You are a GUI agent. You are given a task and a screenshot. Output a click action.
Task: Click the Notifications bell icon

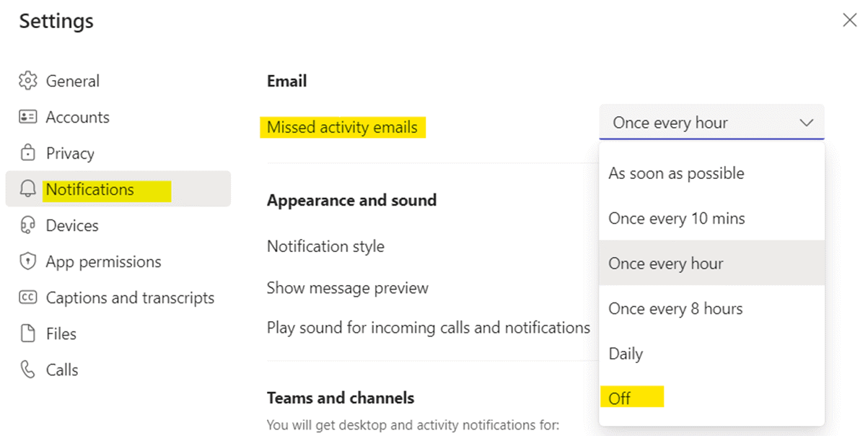coord(28,189)
